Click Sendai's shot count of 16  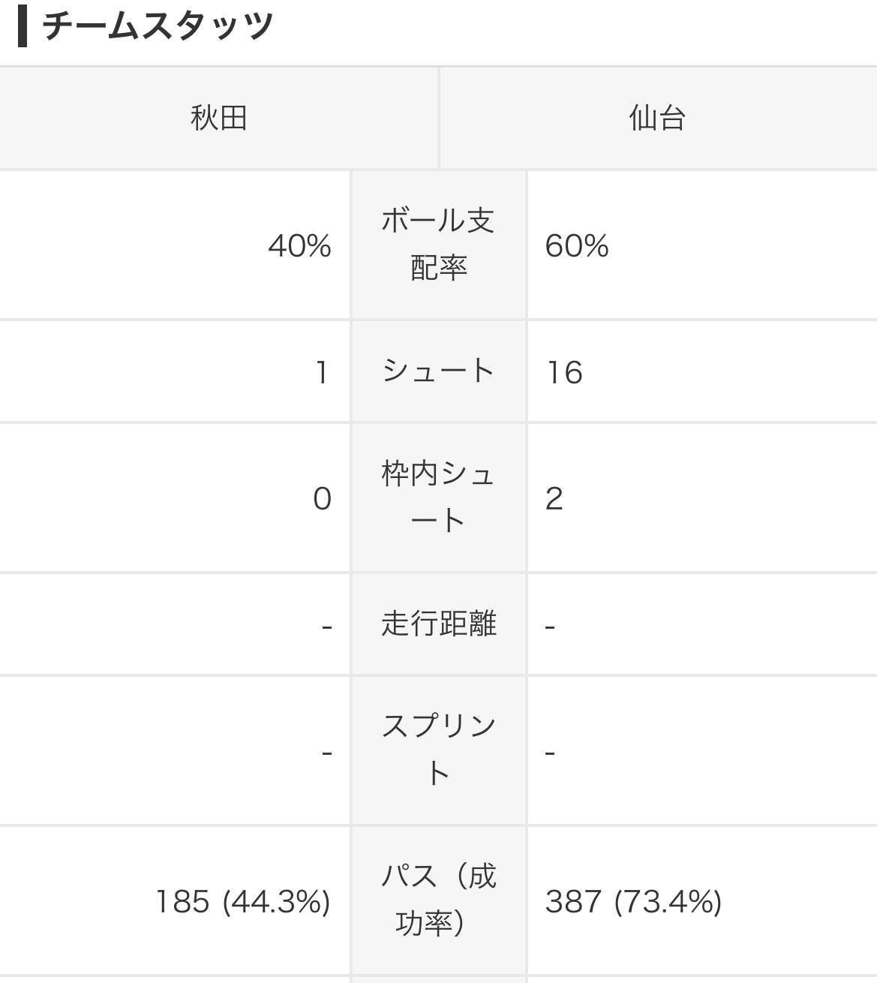pos(564,373)
